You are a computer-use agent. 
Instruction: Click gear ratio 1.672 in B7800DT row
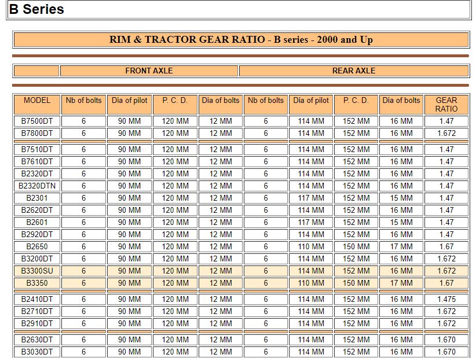(446, 134)
